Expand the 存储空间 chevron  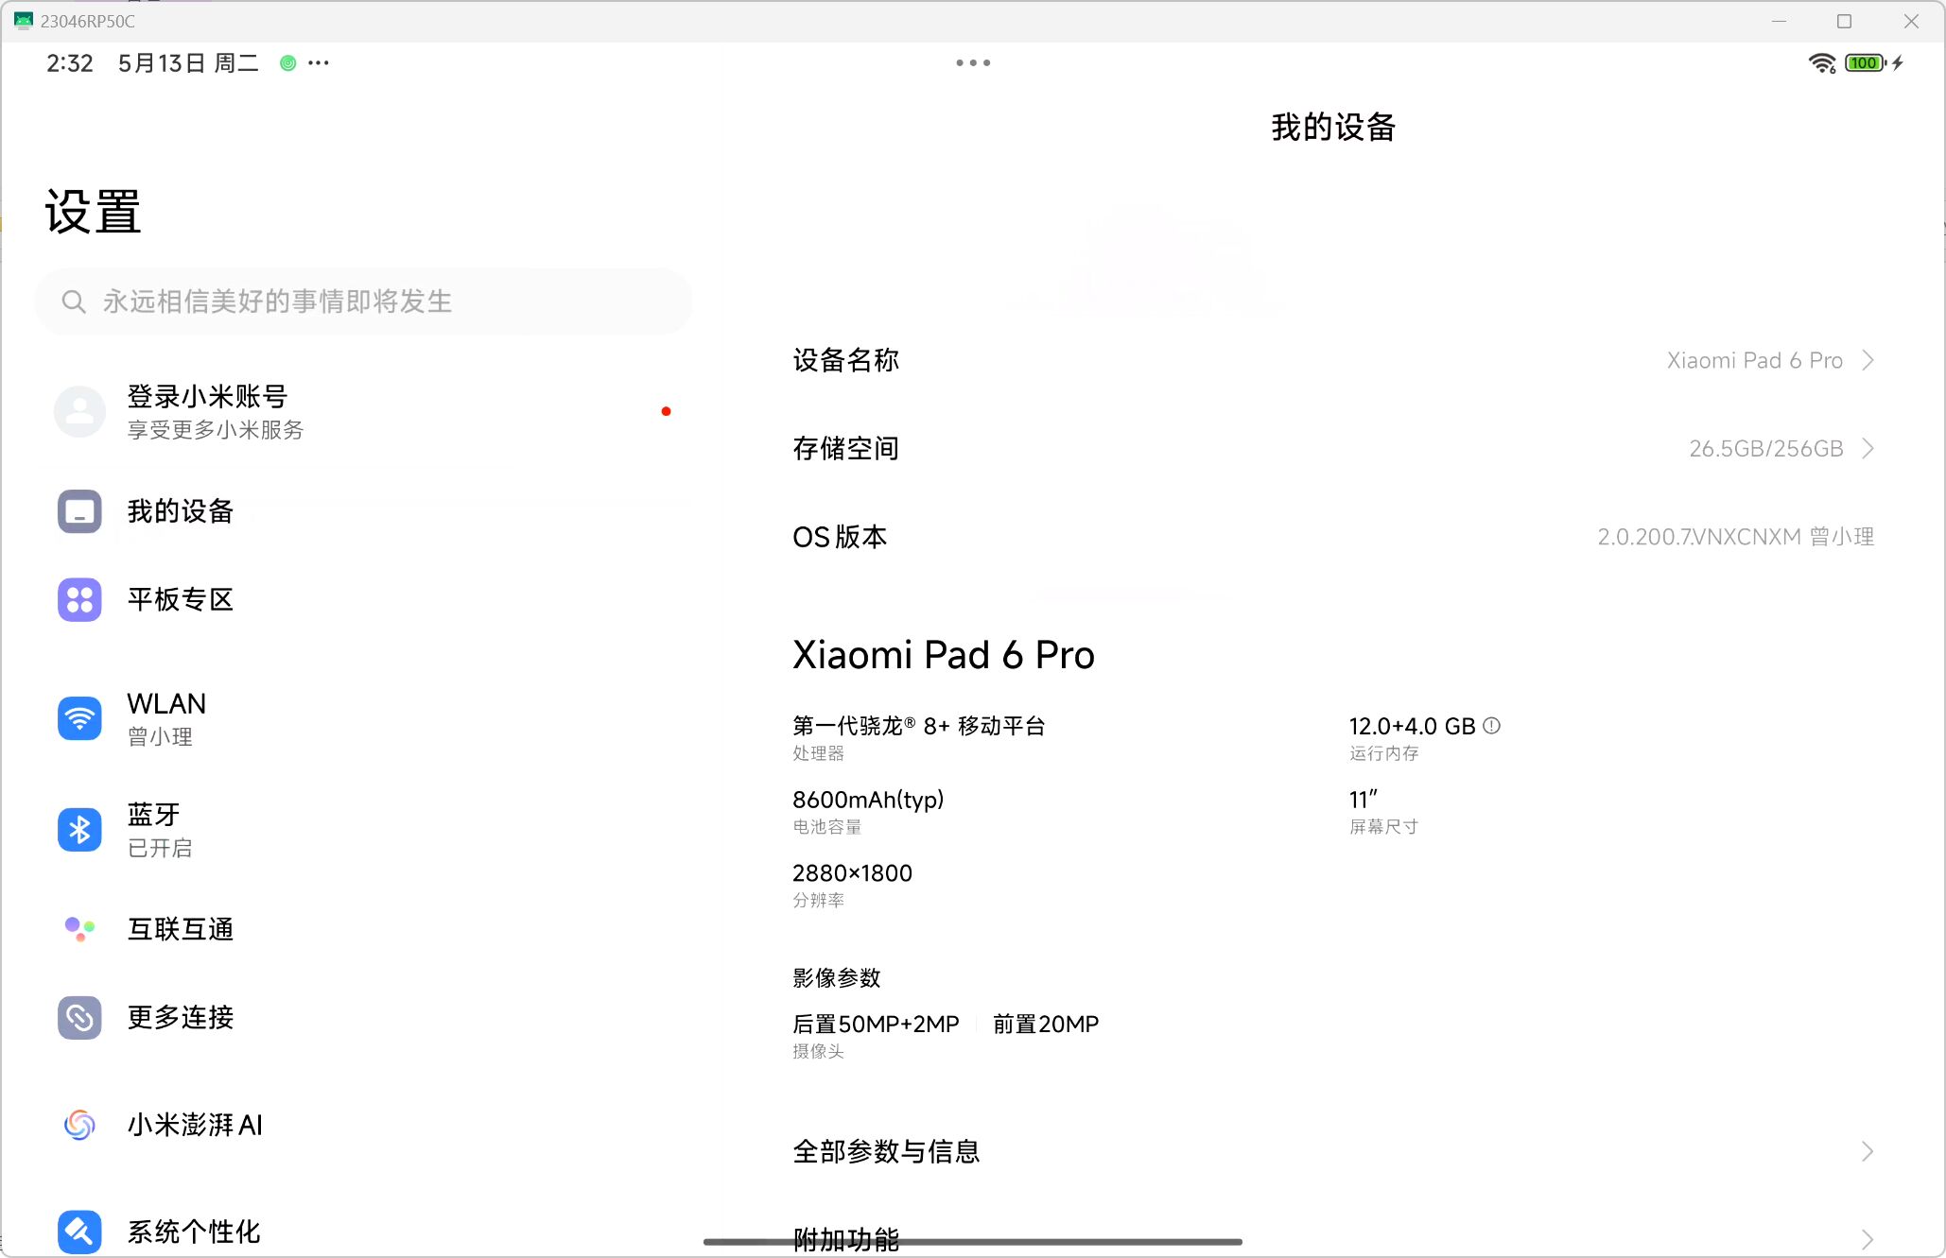(x=1868, y=448)
